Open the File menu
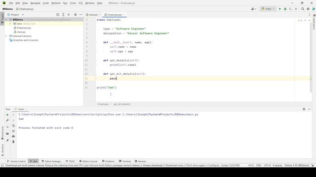Image resolution: width=316 pixels, height=177 pixels. point(11,3)
